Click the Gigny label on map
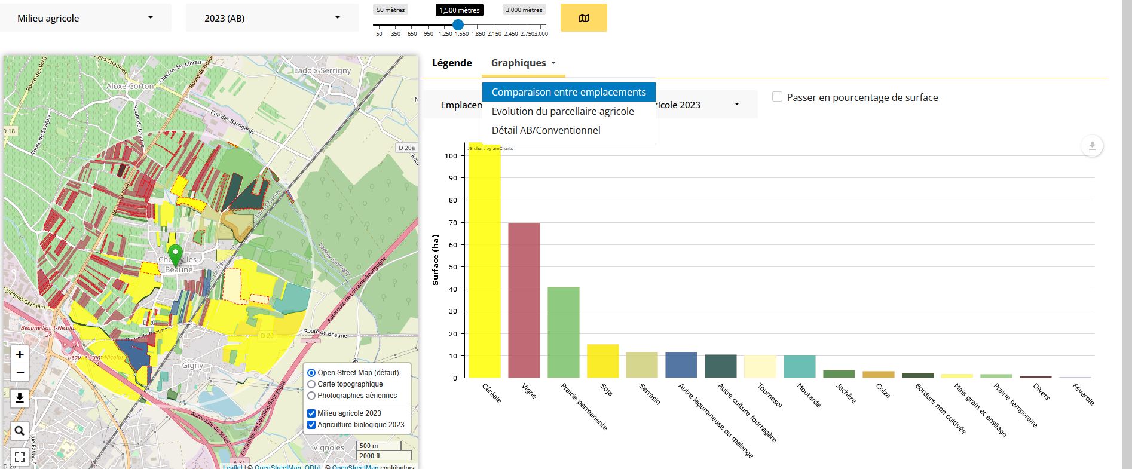This screenshot has height=469, width=1132. click(192, 365)
